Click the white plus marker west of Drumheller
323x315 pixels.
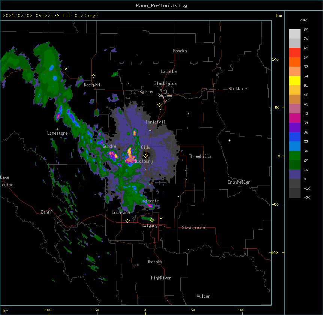[x=229, y=140]
